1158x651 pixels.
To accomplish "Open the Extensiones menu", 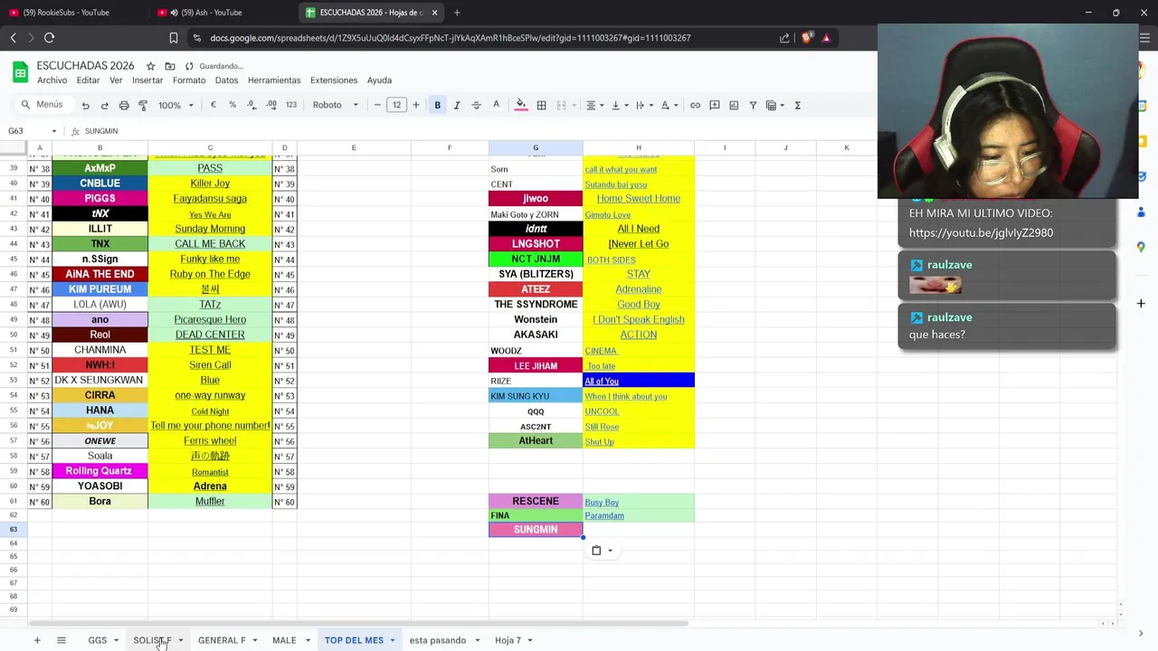I will point(334,80).
